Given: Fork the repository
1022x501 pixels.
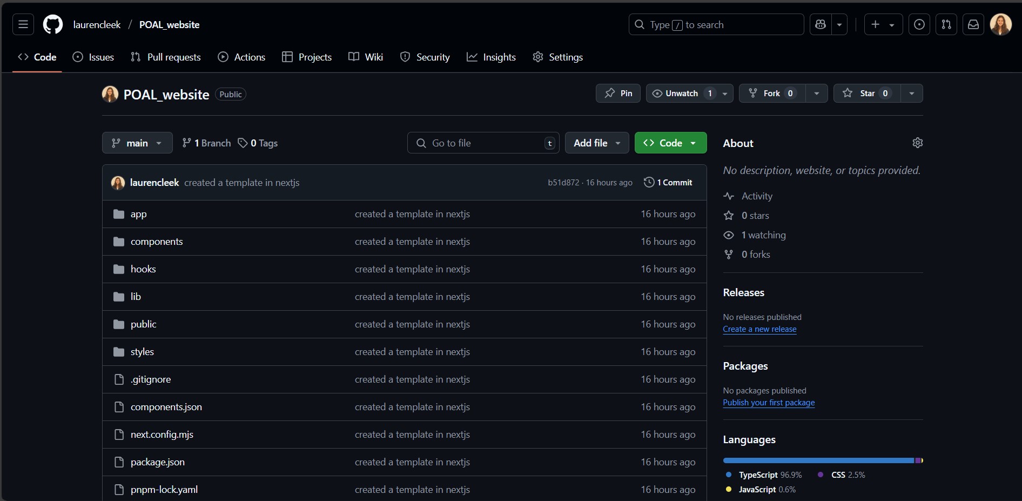Looking at the screenshot, I should [x=772, y=93].
